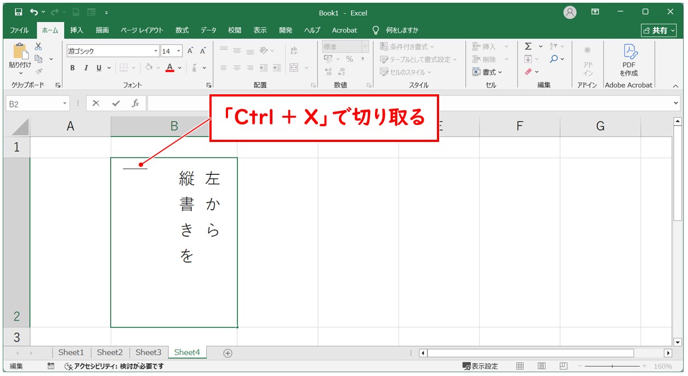Switch to the ページ レイアウト tab
This screenshot has width=688, height=376.
142,30
